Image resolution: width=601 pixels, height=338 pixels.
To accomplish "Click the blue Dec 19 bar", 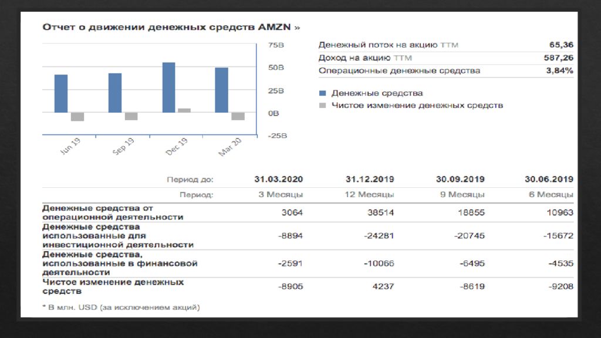I will click(x=168, y=87).
